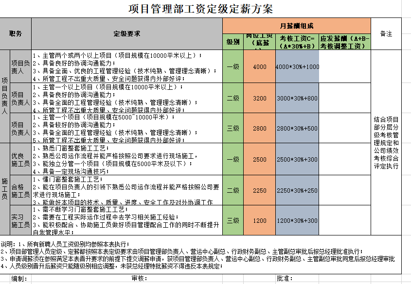This screenshot has width=411, height=284.
Task: Select note line starting '3、申请调薪须在参照满足'
Action: coord(197,259)
